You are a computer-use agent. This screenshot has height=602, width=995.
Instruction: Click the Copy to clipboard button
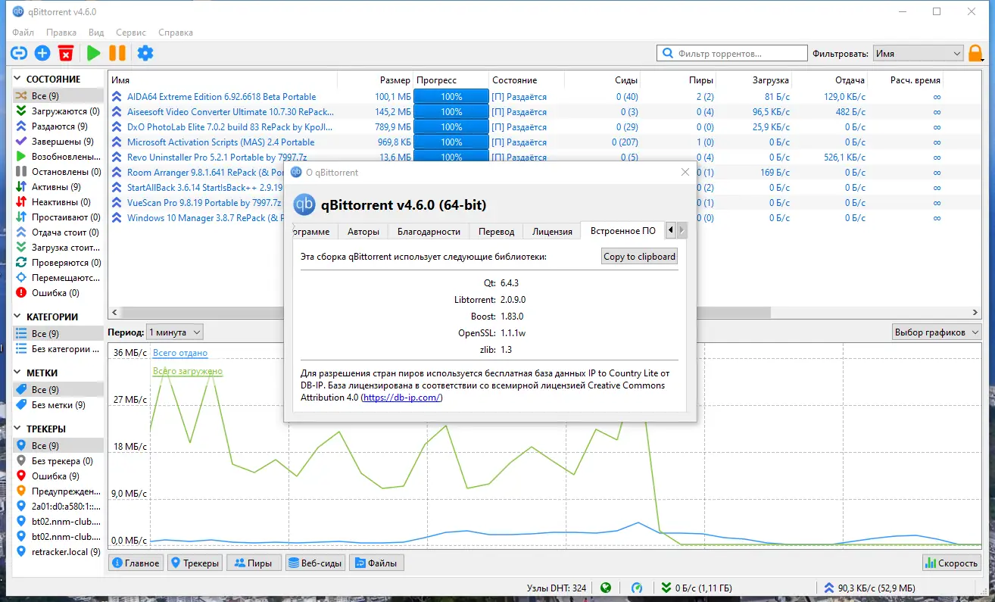click(639, 256)
